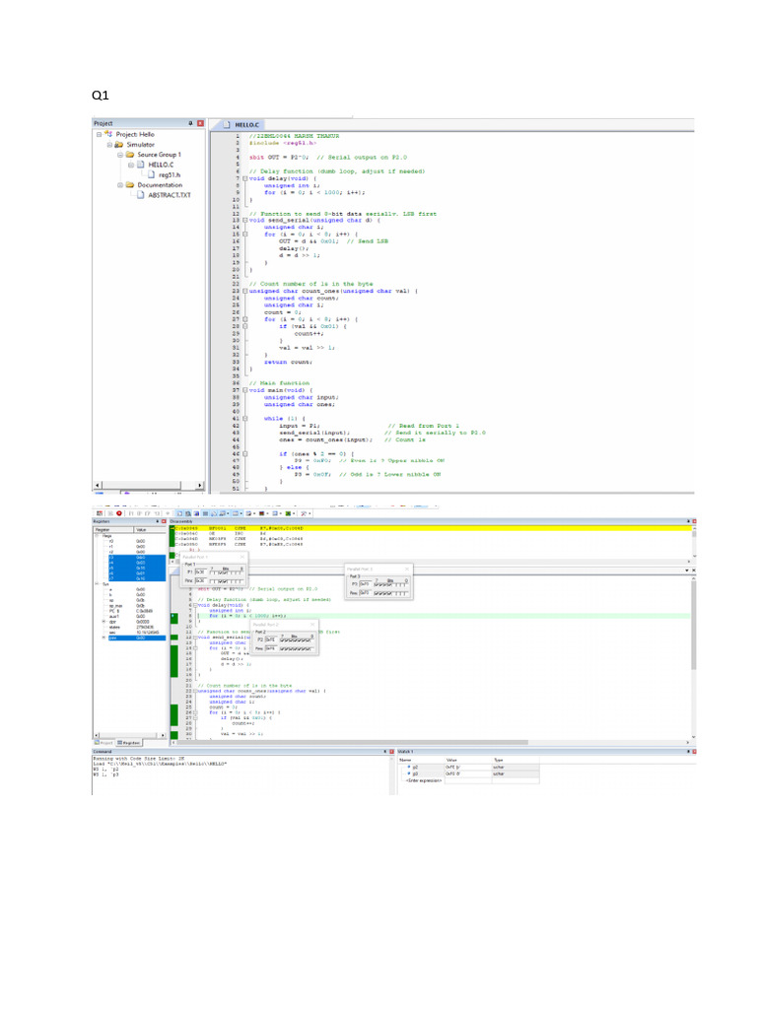Viewport: 757px width, 1009px height.
Task: Click Project panel scrollbar right arrow
Action: (199, 485)
